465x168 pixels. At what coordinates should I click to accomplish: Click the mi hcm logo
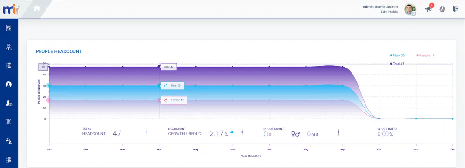[11, 9]
